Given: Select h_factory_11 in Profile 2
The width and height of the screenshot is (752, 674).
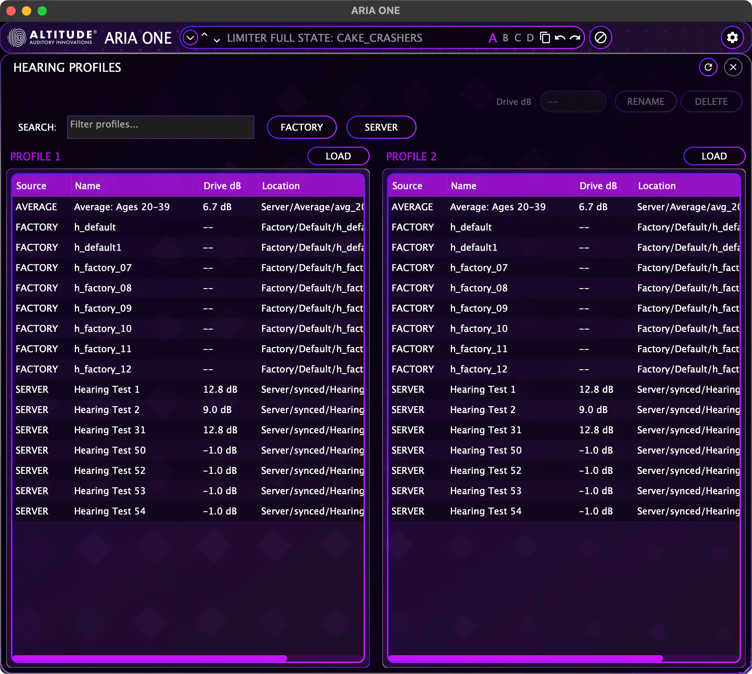Looking at the screenshot, I should (x=564, y=349).
